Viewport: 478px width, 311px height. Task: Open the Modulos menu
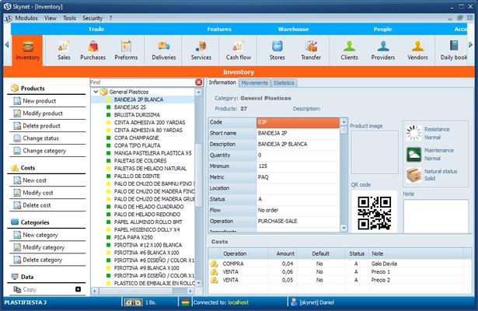pos(26,19)
